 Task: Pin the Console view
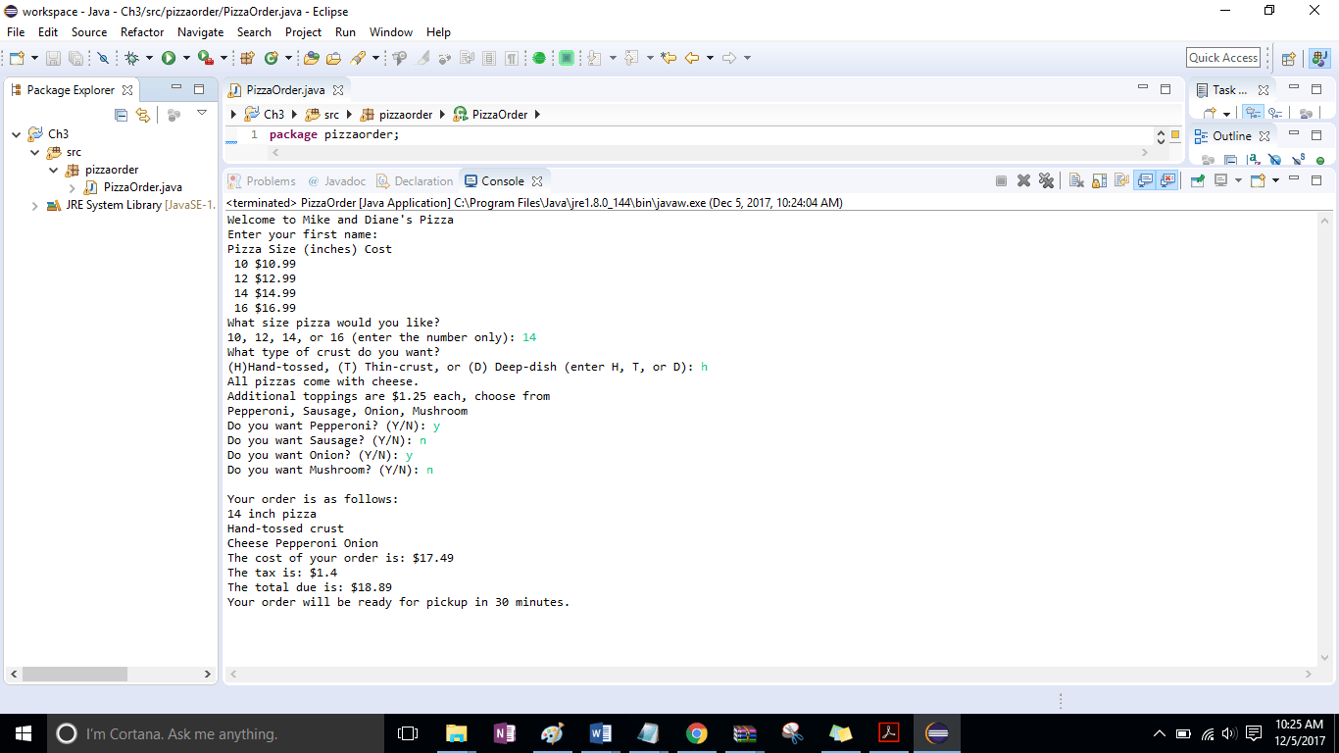pos(1197,180)
